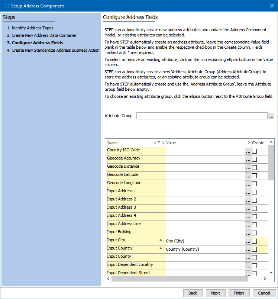This screenshot has width=278, height=299.
Task: Click ellipsis button for Input Address 4
Action: (248, 217)
